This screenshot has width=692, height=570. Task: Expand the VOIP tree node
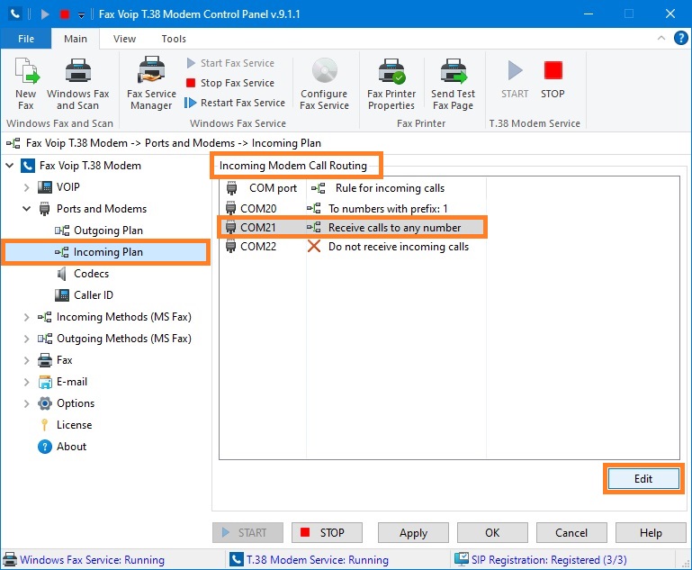[x=26, y=187]
